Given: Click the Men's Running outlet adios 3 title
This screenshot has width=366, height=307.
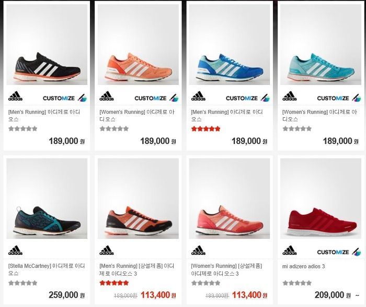Looking at the screenshot, I should (x=137, y=269).
